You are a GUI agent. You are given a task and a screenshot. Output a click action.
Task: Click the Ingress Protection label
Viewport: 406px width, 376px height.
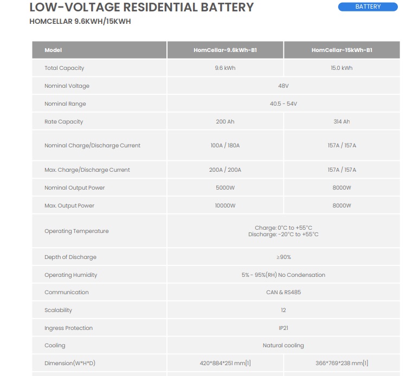(68, 328)
